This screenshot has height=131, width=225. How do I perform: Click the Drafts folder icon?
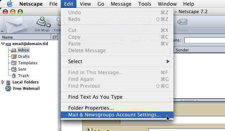pyautogui.click(x=14, y=56)
